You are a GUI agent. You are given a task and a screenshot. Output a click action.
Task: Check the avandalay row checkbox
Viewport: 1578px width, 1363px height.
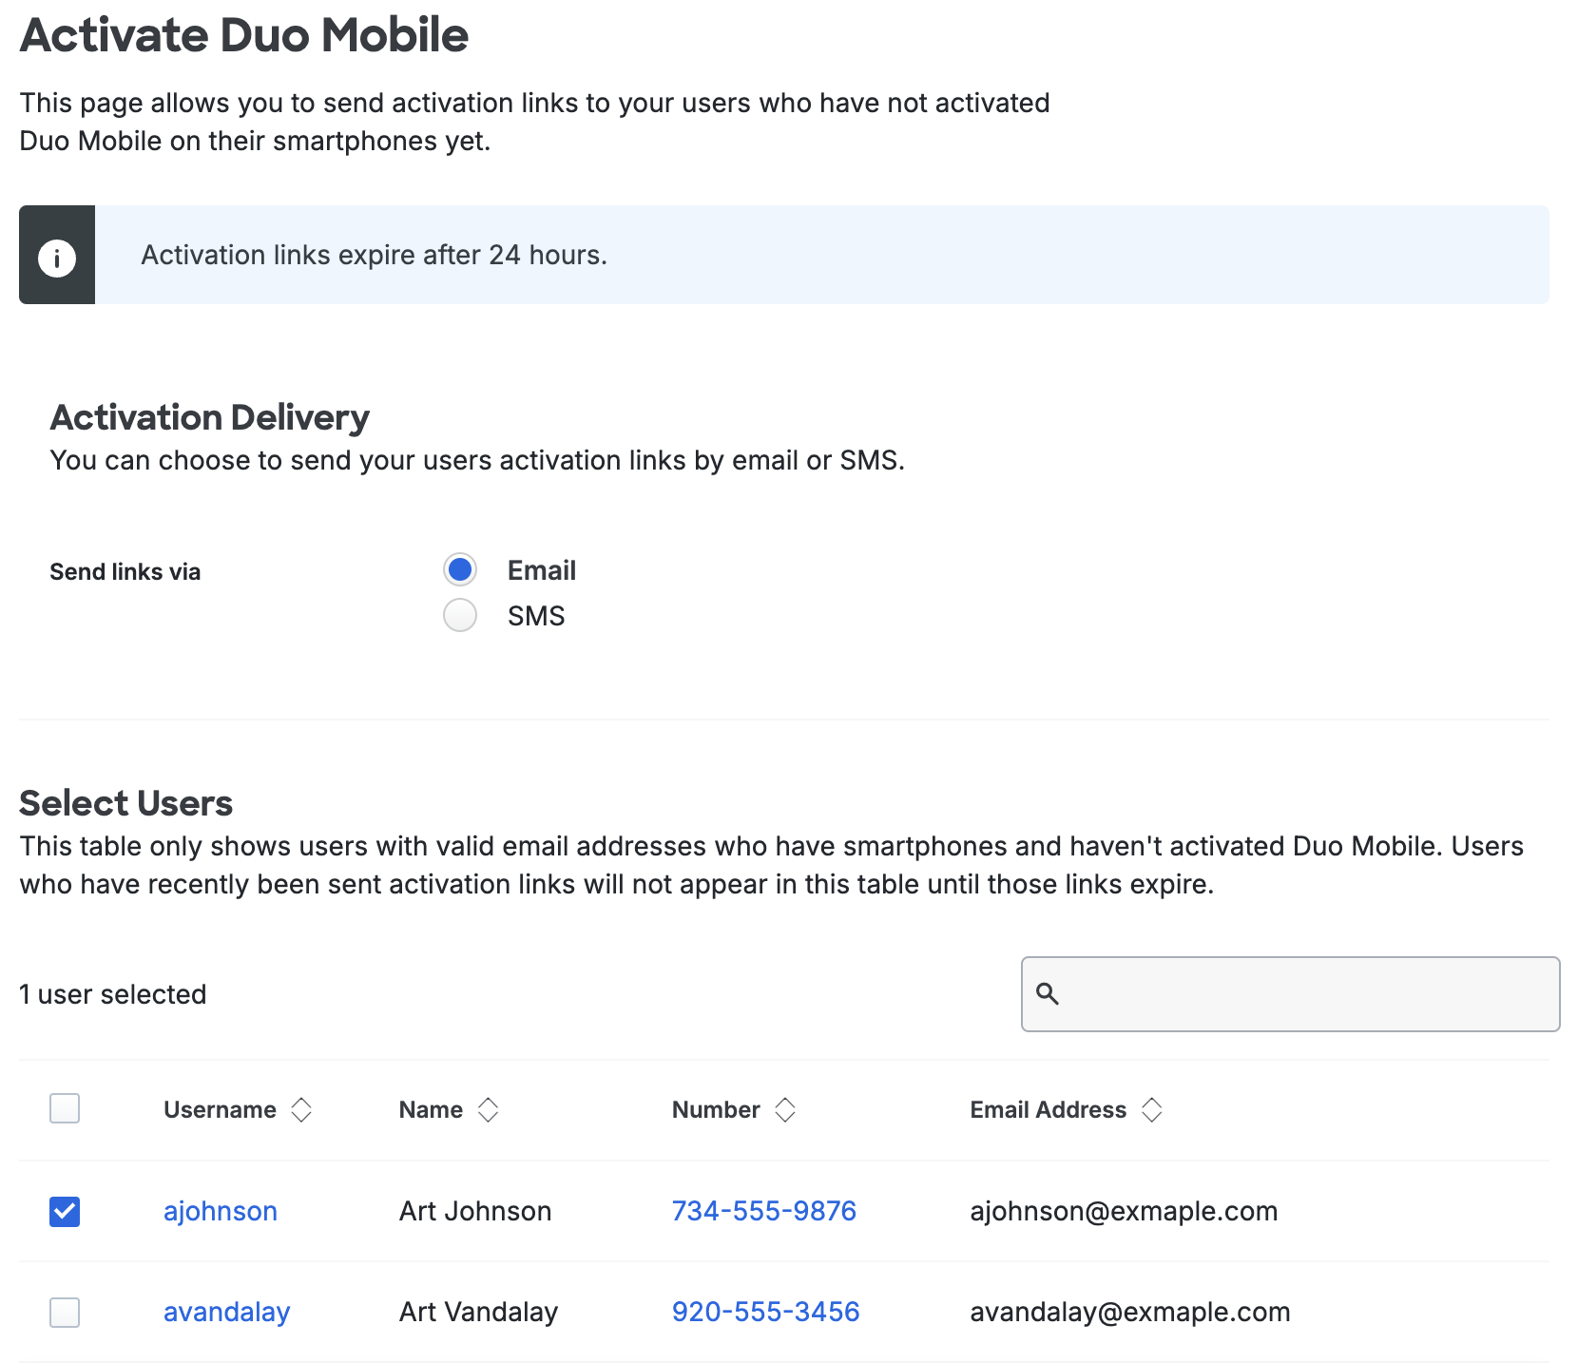point(64,1313)
